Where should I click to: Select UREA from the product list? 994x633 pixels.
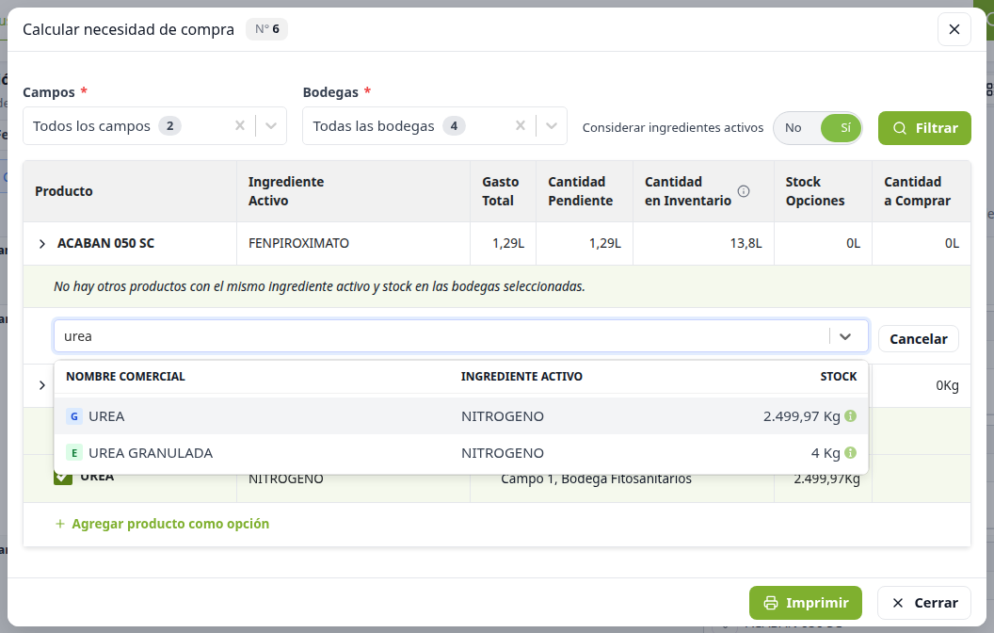click(x=461, y=416)
